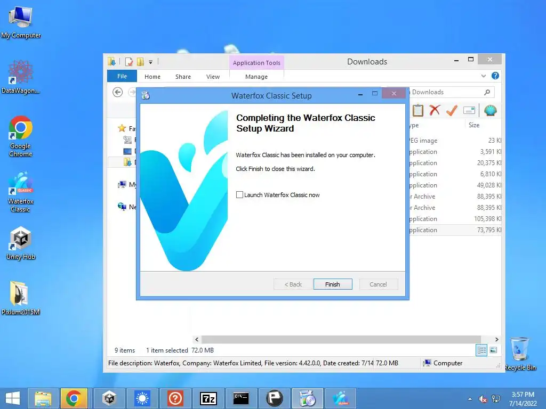Click the horizontal scrollbar left arrow

point(197,339)
